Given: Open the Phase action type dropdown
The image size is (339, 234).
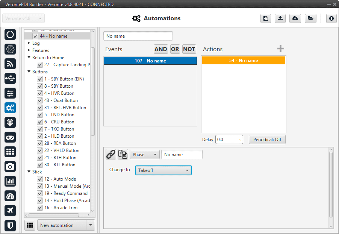Looking at the screenshot, I should [145, 155].
